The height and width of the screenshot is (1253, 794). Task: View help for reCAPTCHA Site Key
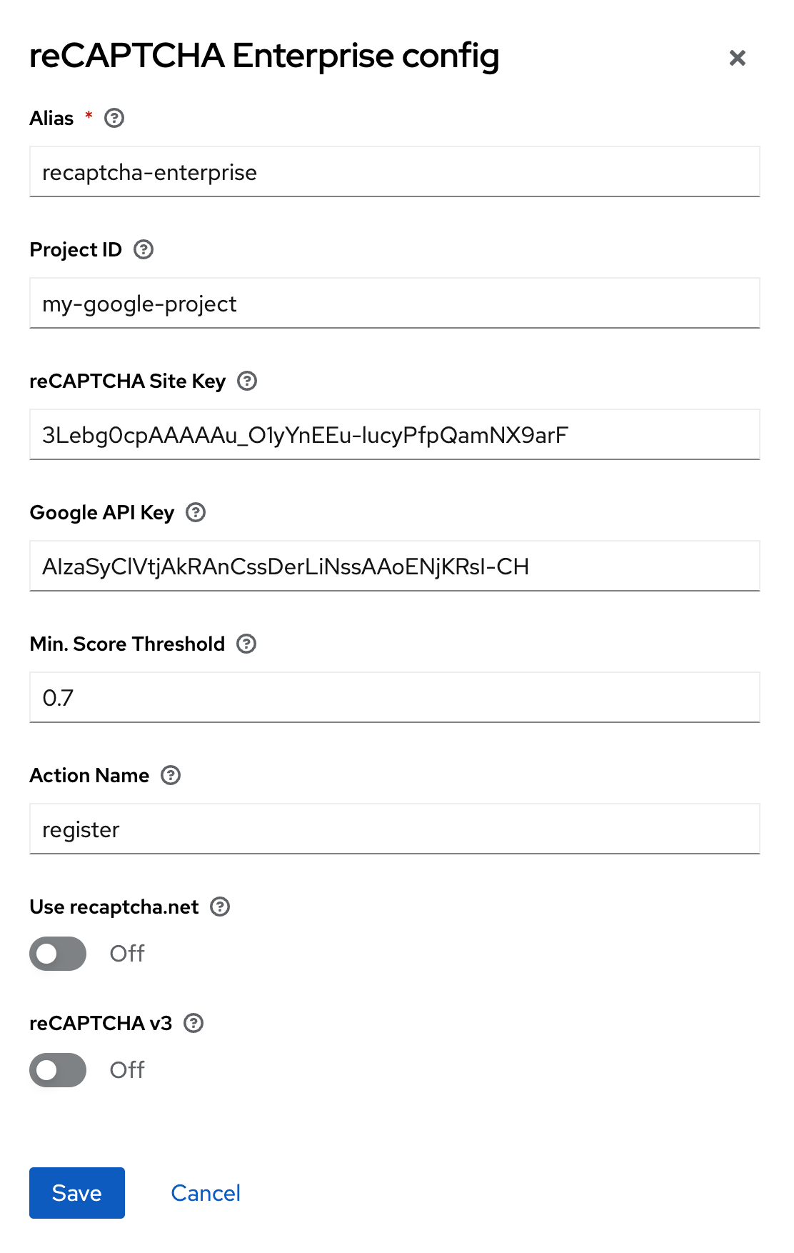[x=246, y=381]
